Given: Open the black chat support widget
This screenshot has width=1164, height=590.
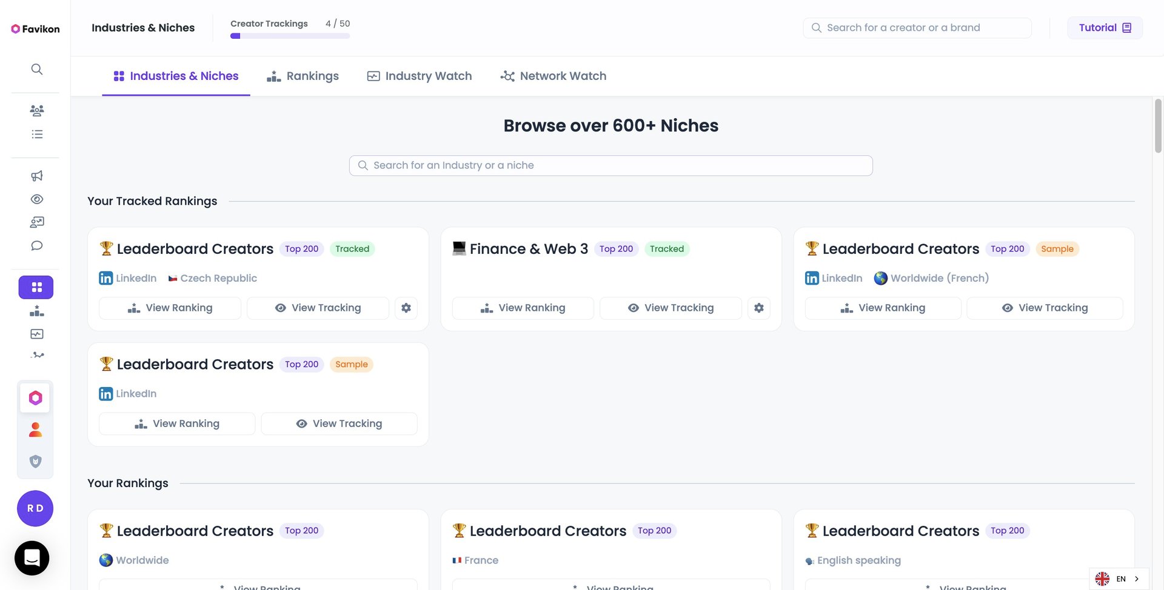Looking at the screenshot, I should click(x=32, y=558).
